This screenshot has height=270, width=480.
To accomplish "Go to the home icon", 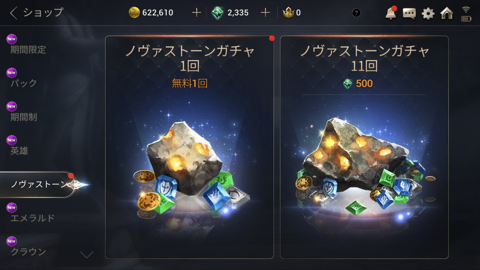I will [x=447, y=13].
